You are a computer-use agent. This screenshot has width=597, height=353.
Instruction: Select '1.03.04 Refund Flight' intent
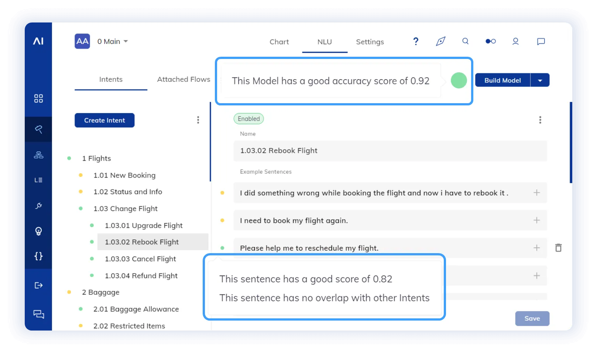(141, 276)
